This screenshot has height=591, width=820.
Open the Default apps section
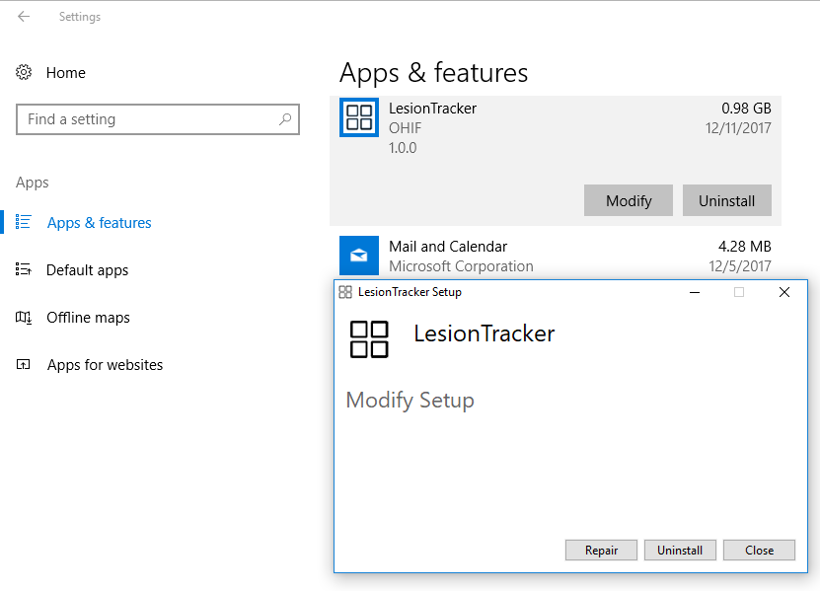coord(87,270)
